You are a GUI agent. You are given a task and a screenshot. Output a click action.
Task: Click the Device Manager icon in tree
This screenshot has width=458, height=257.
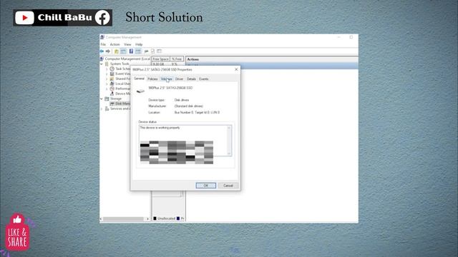click(112, 94)
